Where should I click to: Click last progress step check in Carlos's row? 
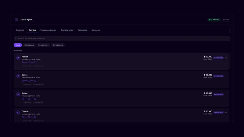pos(35,81)
